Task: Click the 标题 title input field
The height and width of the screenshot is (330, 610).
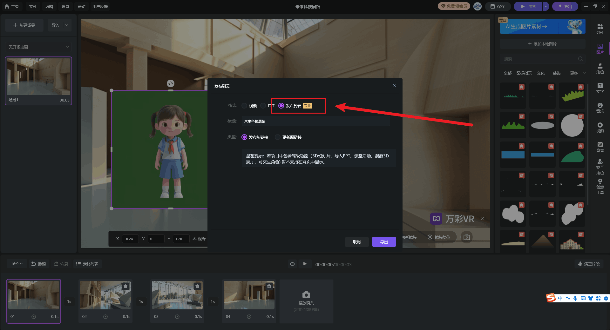Action: [315, 121]
